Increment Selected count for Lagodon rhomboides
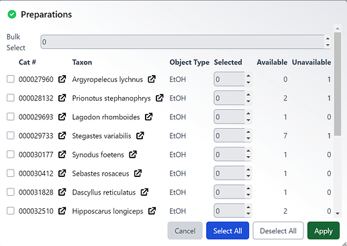Image resolution: width=347 pixels, height=246 pixels. 248,113
